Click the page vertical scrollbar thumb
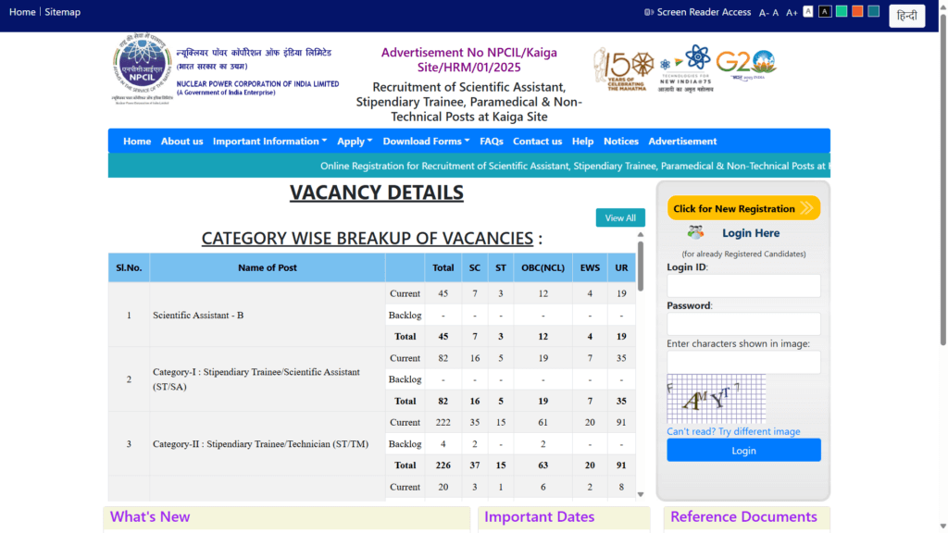Viewport: 948px width, 533px height. (942, 179)
